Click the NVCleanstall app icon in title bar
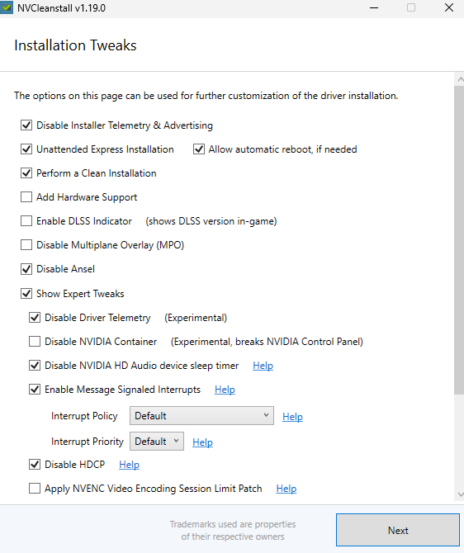464x553 pixels. (x=7, y=7)
